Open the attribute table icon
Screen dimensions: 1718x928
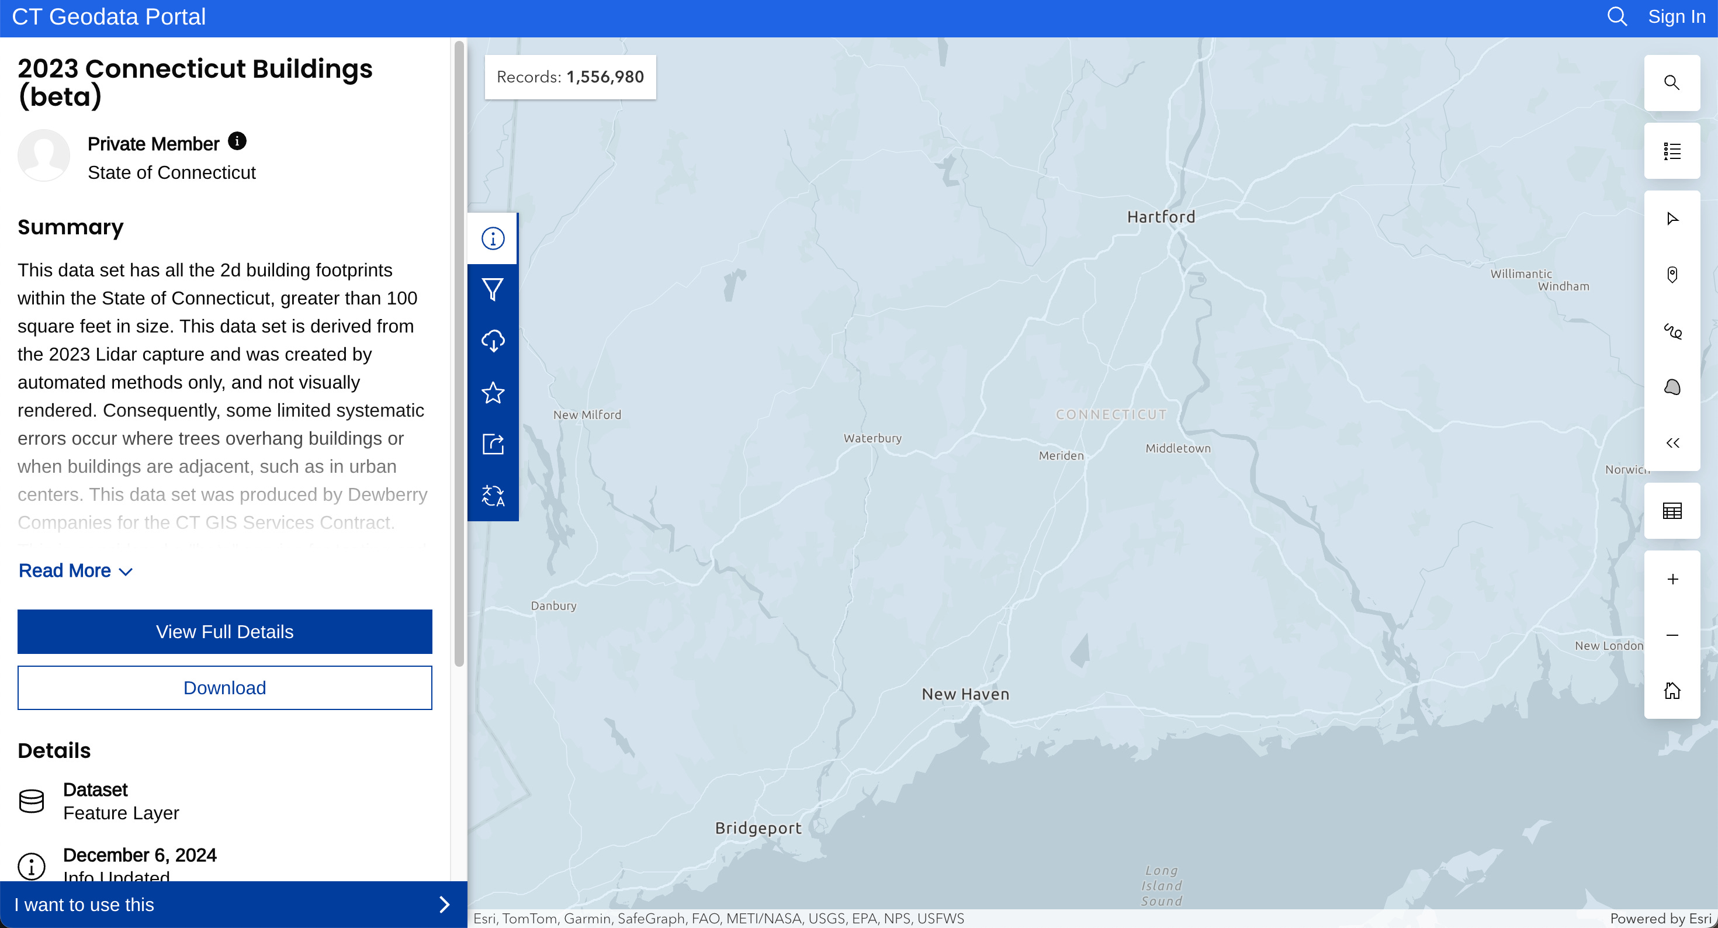click(x=1671, y=511)
